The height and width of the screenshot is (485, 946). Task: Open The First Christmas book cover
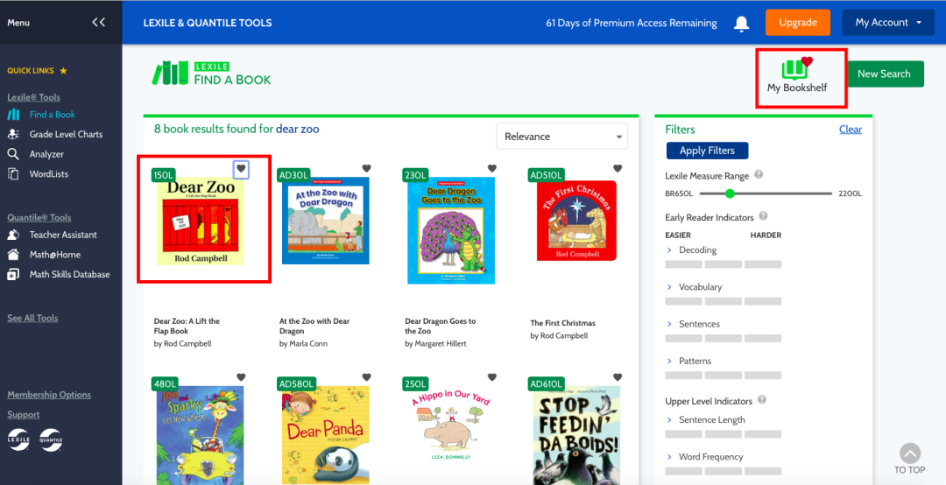point(576,221)
